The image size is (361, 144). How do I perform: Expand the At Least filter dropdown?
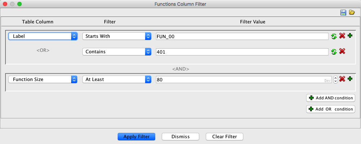117,79
